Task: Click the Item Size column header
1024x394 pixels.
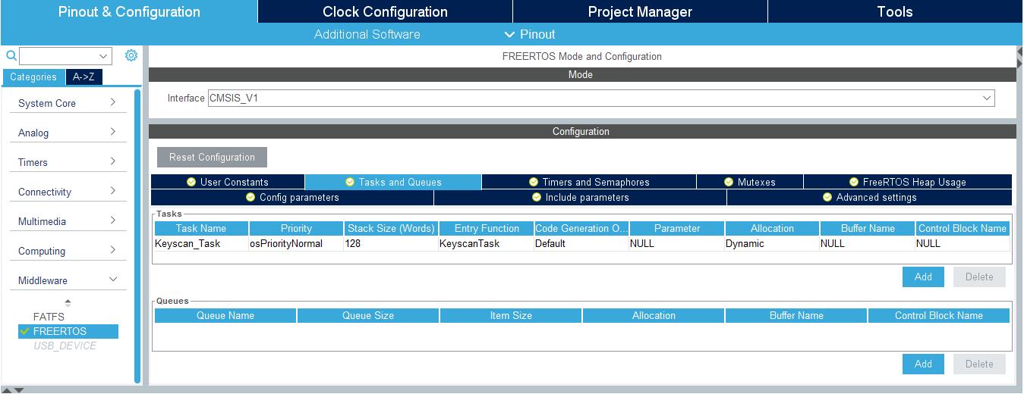Action: click(511, 315)
